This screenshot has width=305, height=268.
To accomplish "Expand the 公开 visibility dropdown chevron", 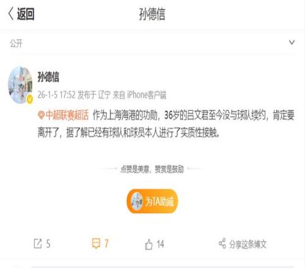I will pyautogui.click(x=292, y=42).
